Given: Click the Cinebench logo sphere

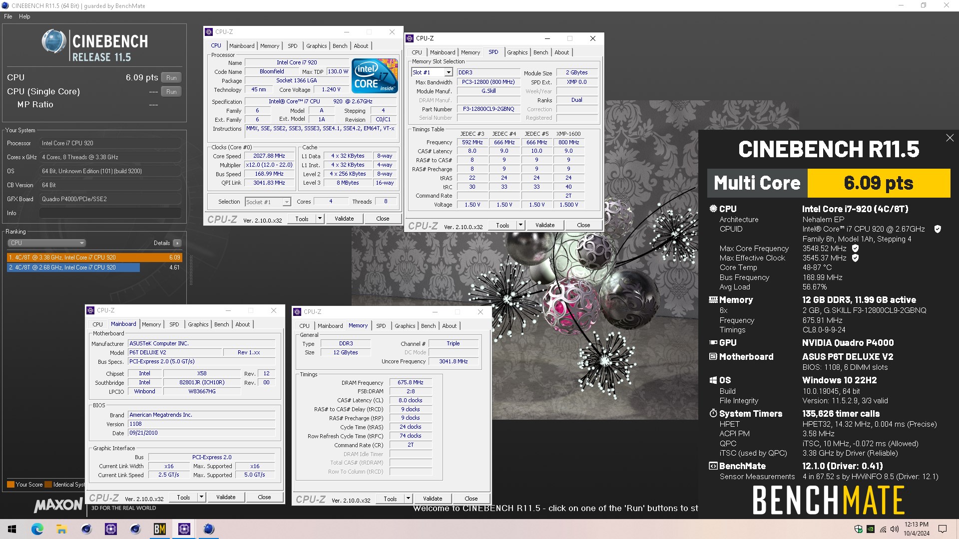Looking at the screenshot, I should [x=53, y=42].
